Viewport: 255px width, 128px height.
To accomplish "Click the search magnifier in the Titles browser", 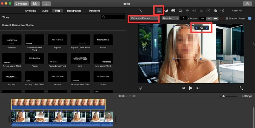I will click(103, 17).
